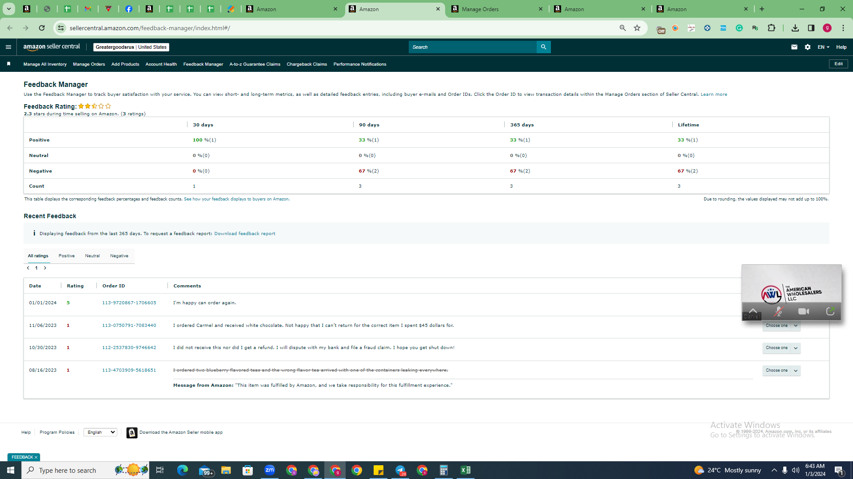Open the Calculator from the taskbar
Viewport: 853px width, 479px height.
tap(444, 470)
